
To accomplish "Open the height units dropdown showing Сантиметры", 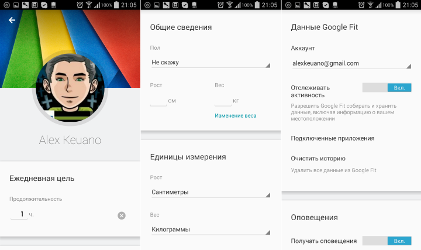I will 210,192.
